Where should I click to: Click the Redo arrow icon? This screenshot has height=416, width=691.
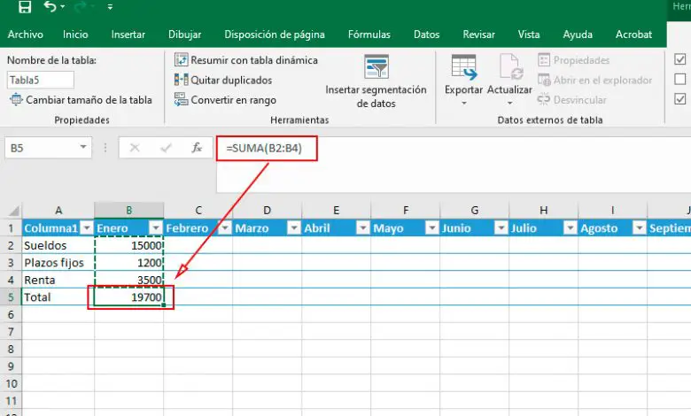pos(81,6)
